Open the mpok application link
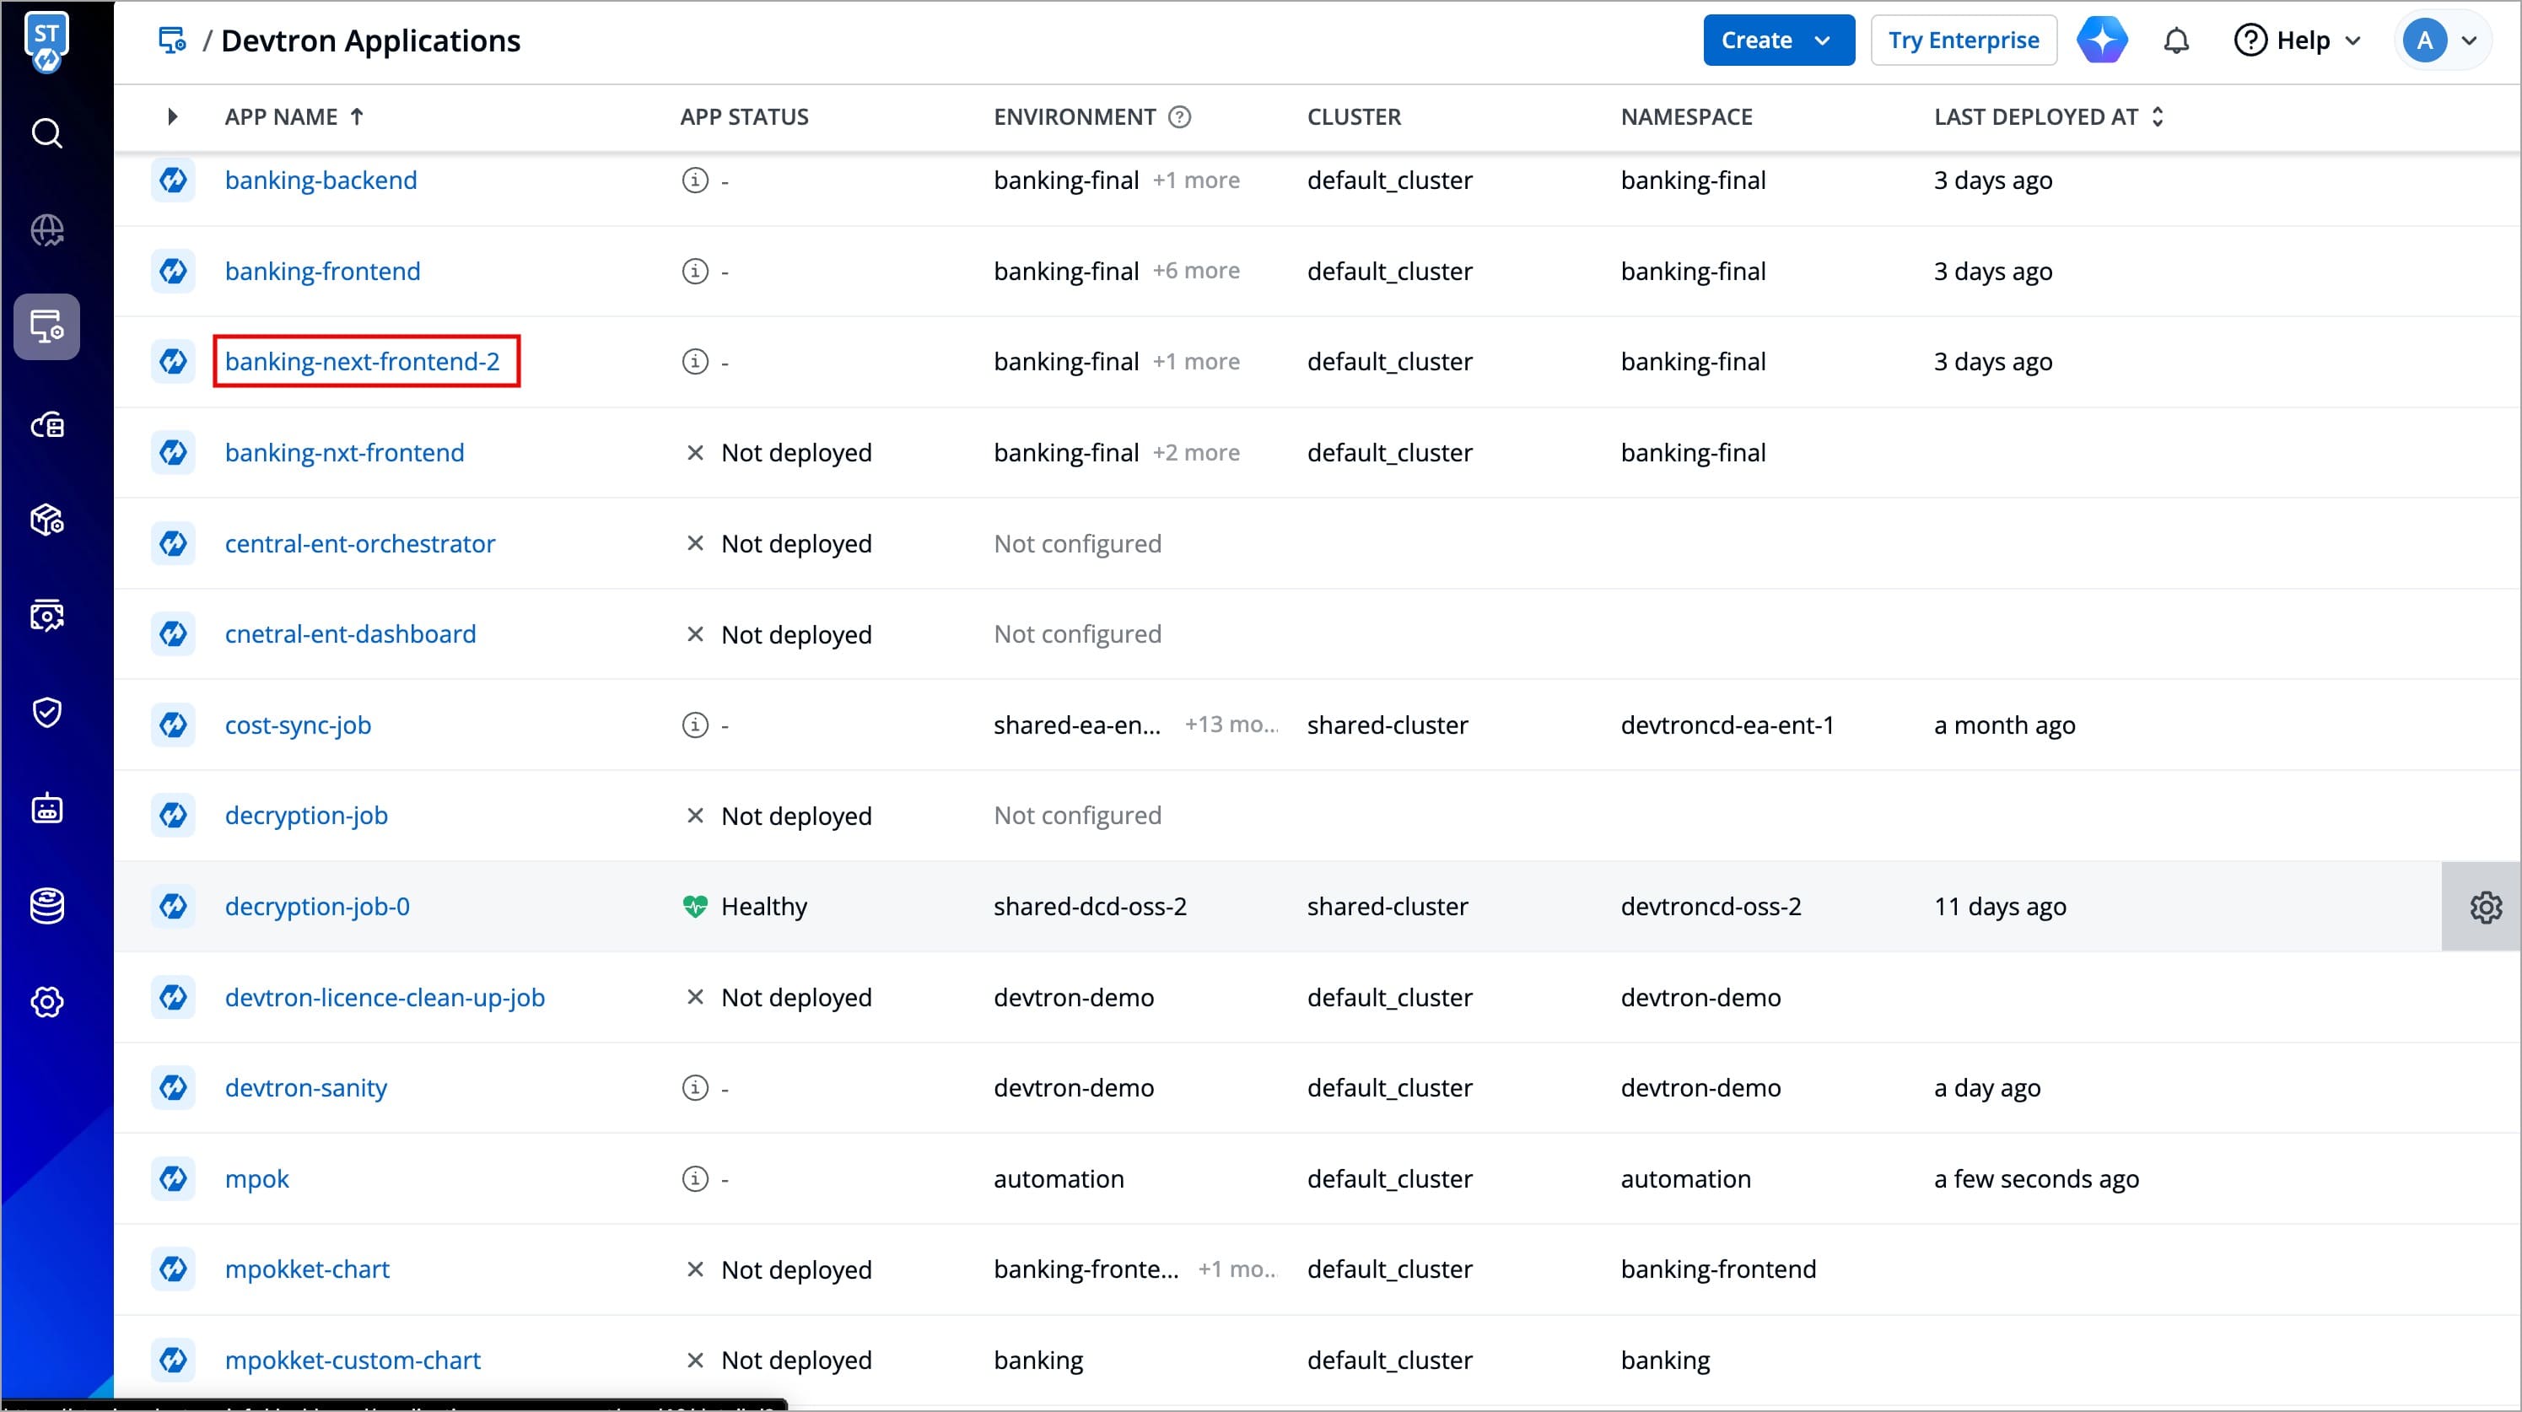2522x1412 pixels. coord(256,1179)
